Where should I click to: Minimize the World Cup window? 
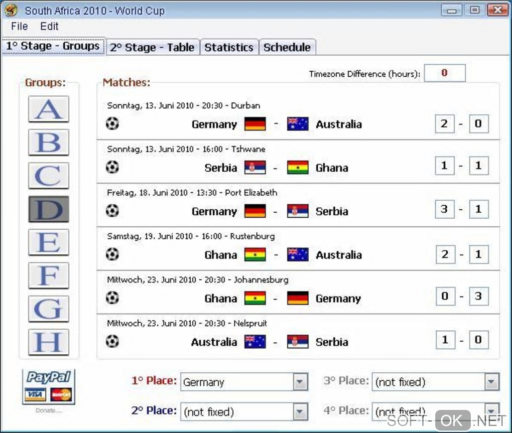click(451, 10)
